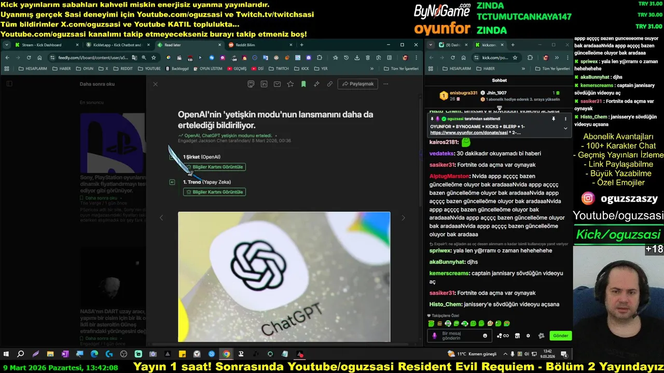The image size is (664, 373).
Task: Expand the pinned message chevron in chat
Action: pyautogui.click(x=565, y=128)
